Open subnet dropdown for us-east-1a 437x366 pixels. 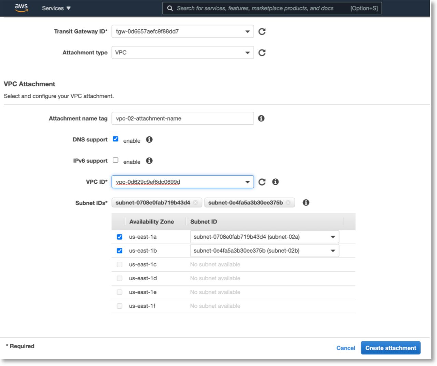point(264,237)
